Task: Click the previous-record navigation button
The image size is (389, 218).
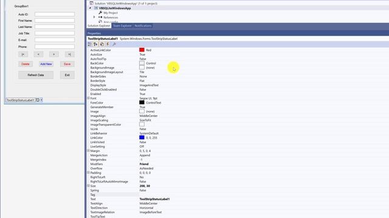Action: click(38, 54)
